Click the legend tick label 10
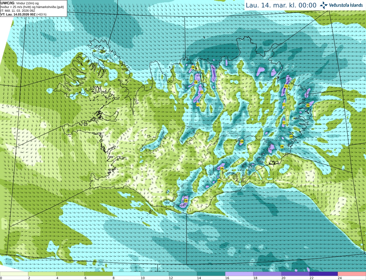 tap(143, 278)
